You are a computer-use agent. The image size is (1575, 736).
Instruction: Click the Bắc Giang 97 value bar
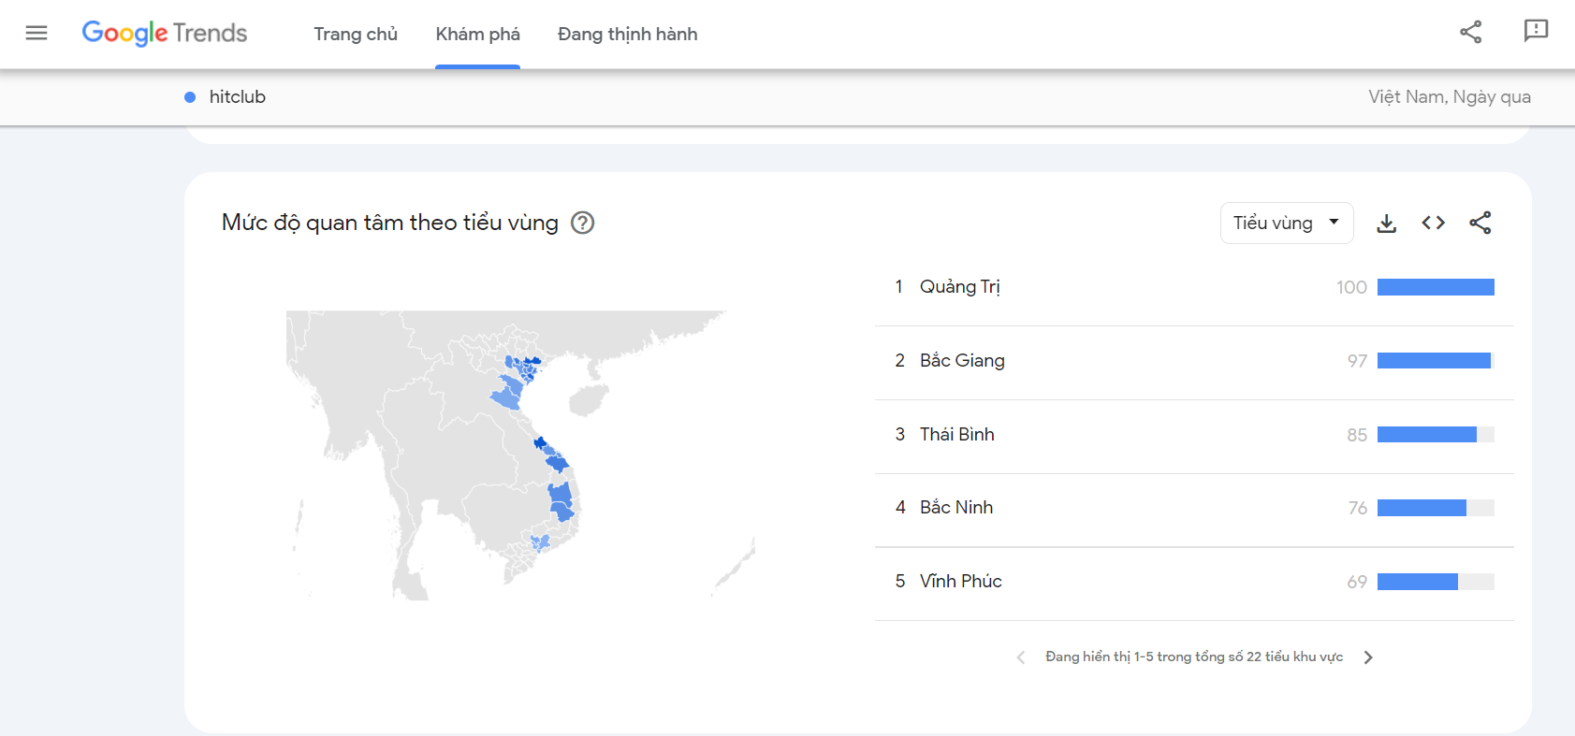click(1436, 361)
